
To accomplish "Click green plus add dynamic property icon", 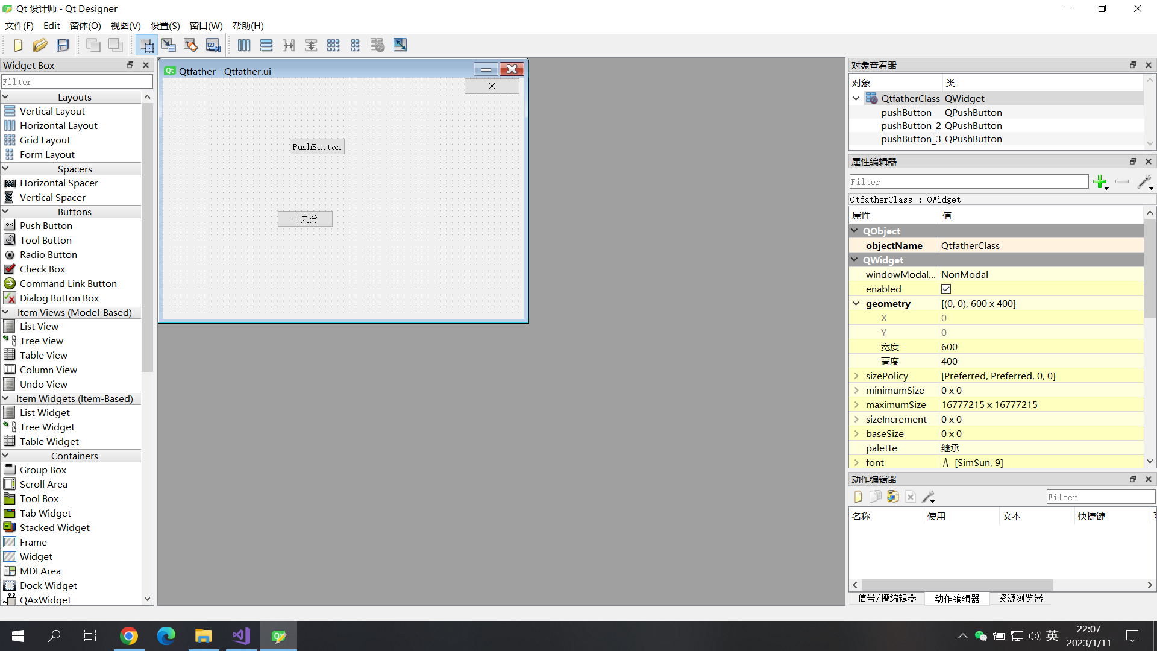I will click(x=1100, y=181).
